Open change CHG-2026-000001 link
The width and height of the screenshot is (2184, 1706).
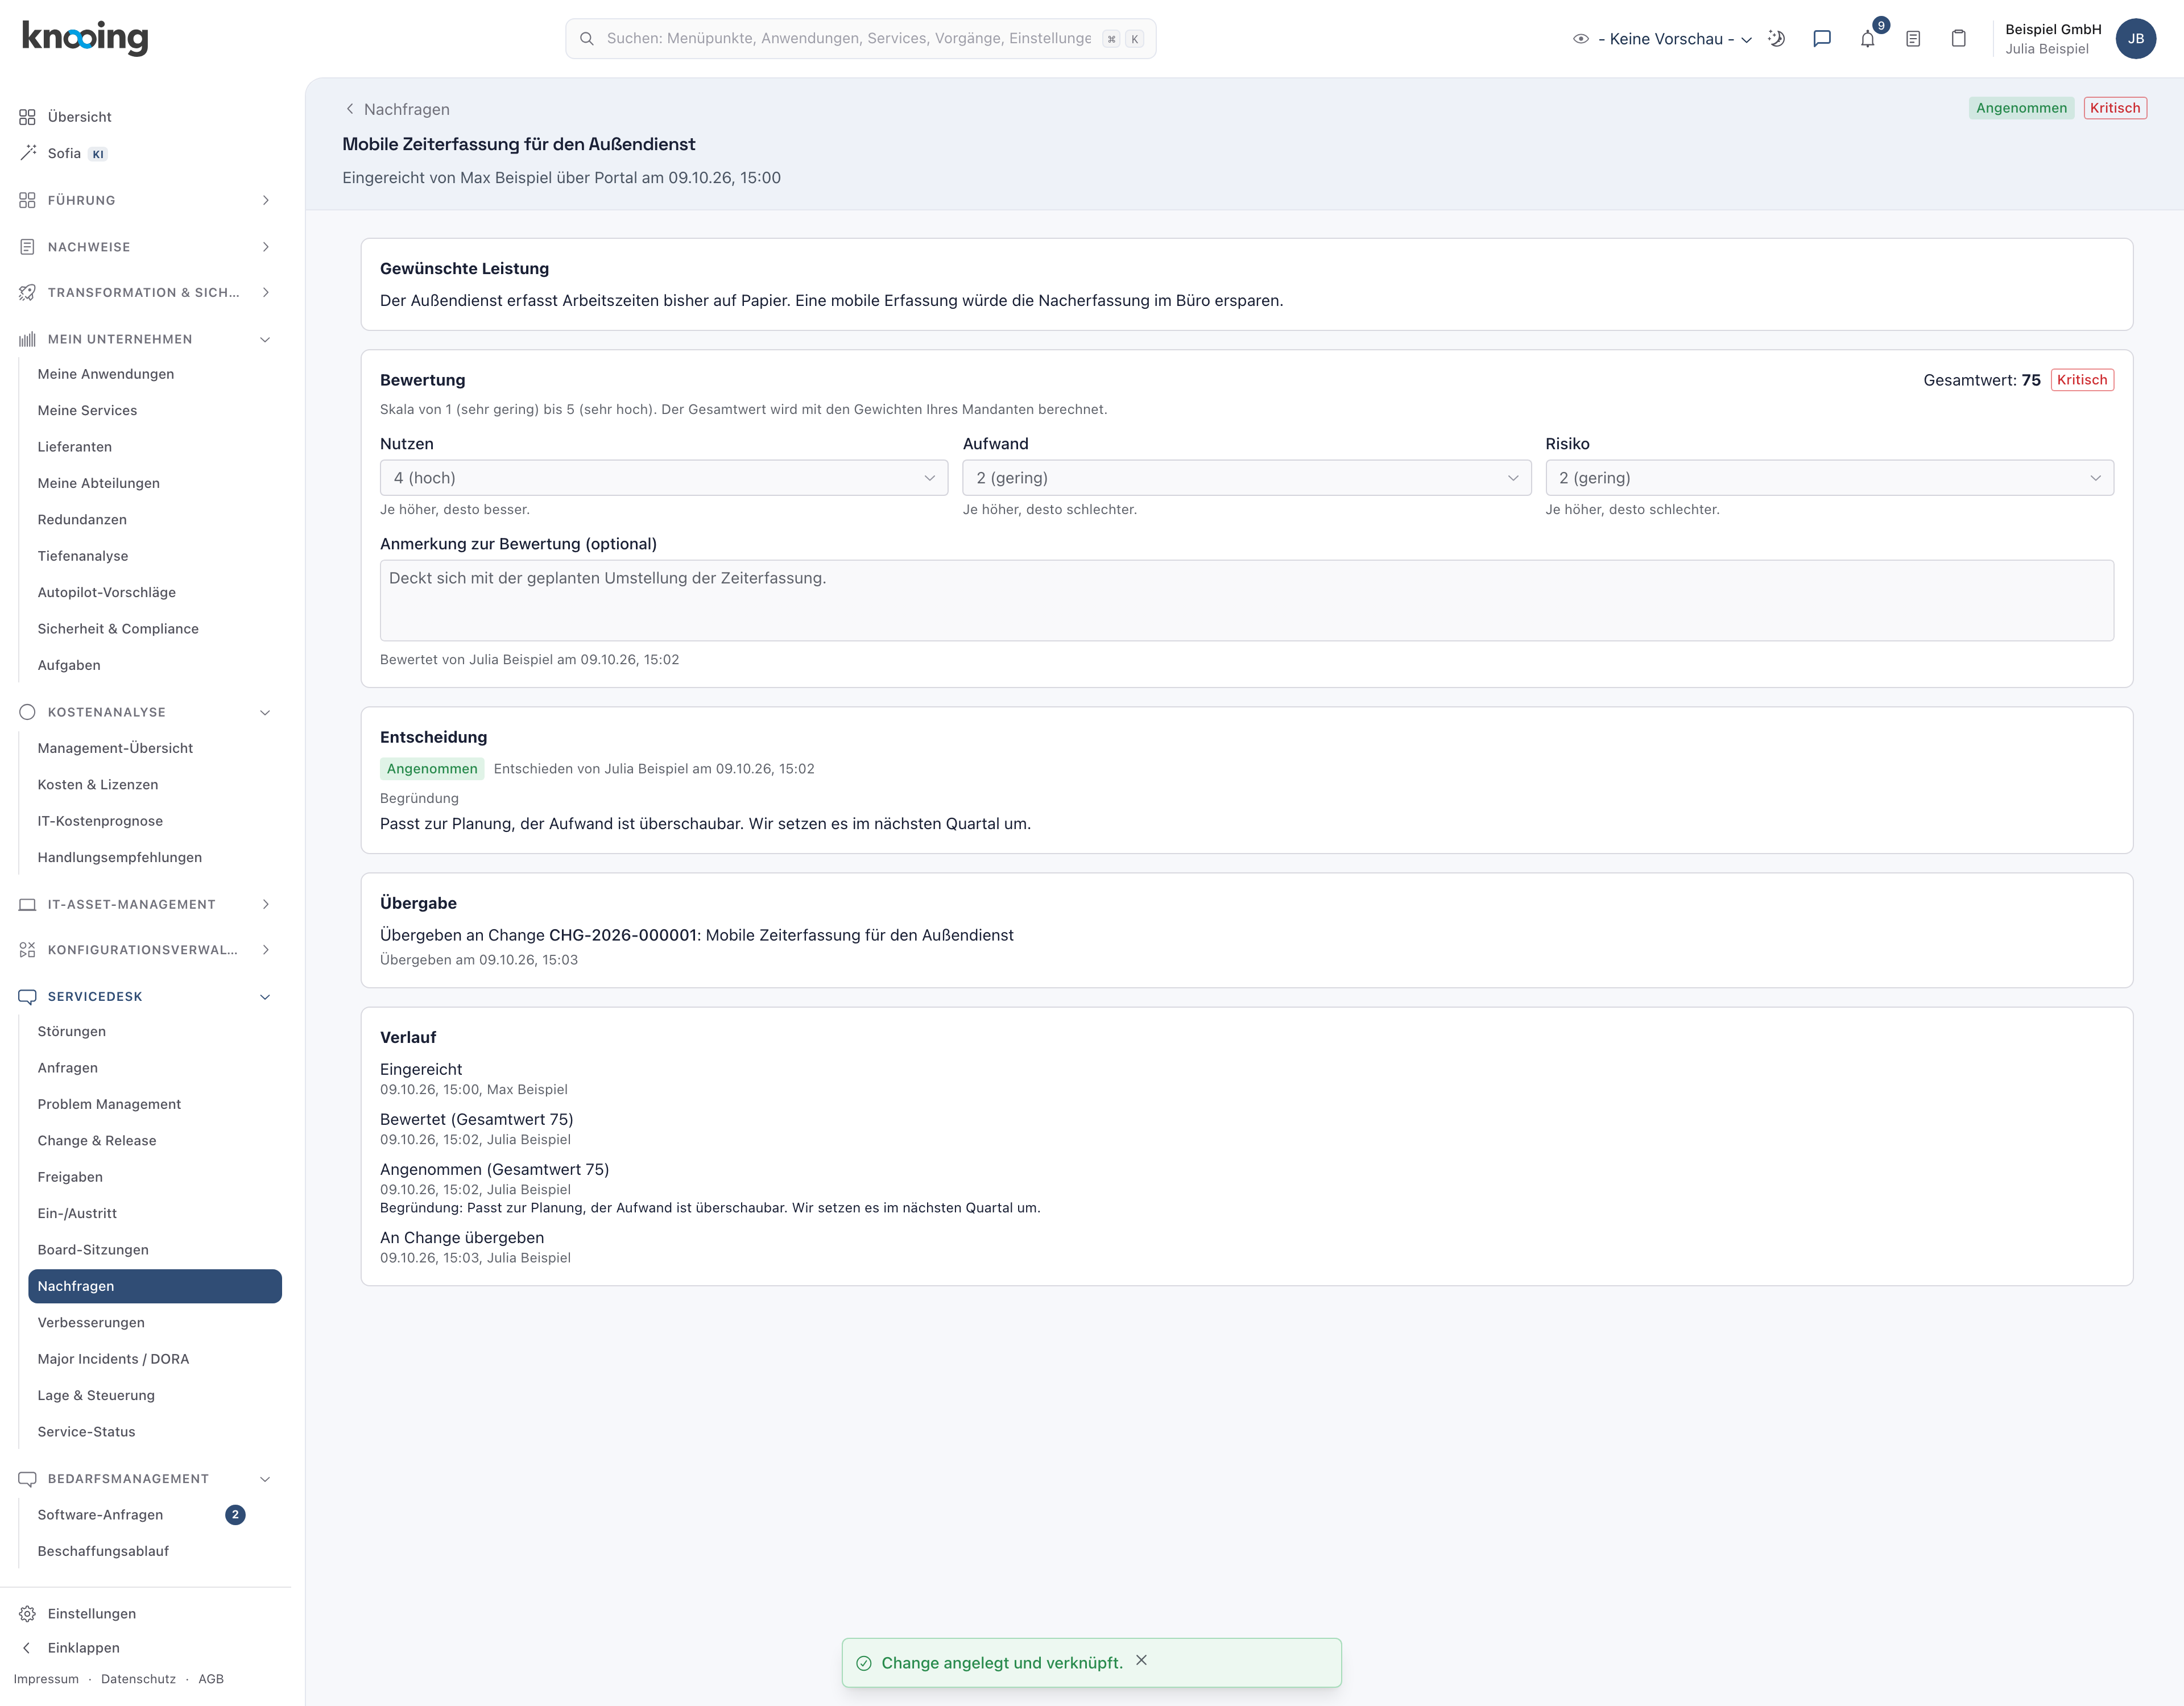pyautogui.click(x=622, y=935)
